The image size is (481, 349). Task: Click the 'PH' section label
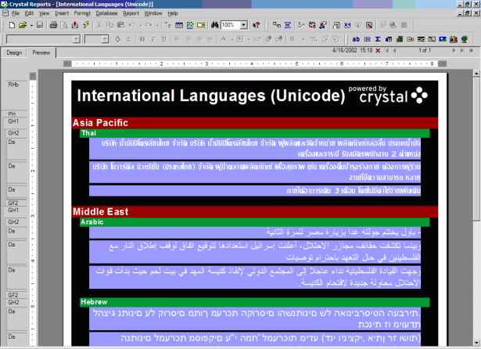point(12,114)
